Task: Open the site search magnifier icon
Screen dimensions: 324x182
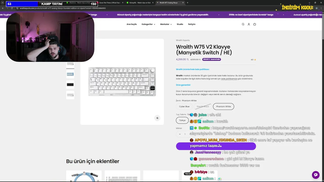Action: point(243,24)
